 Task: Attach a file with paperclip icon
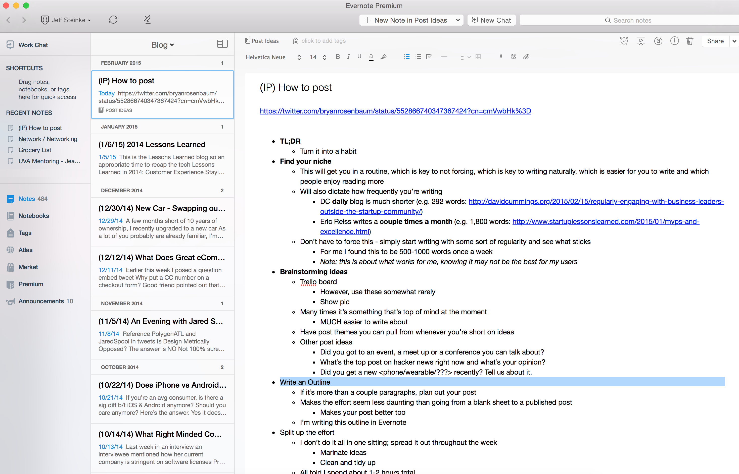pos(526,57)
